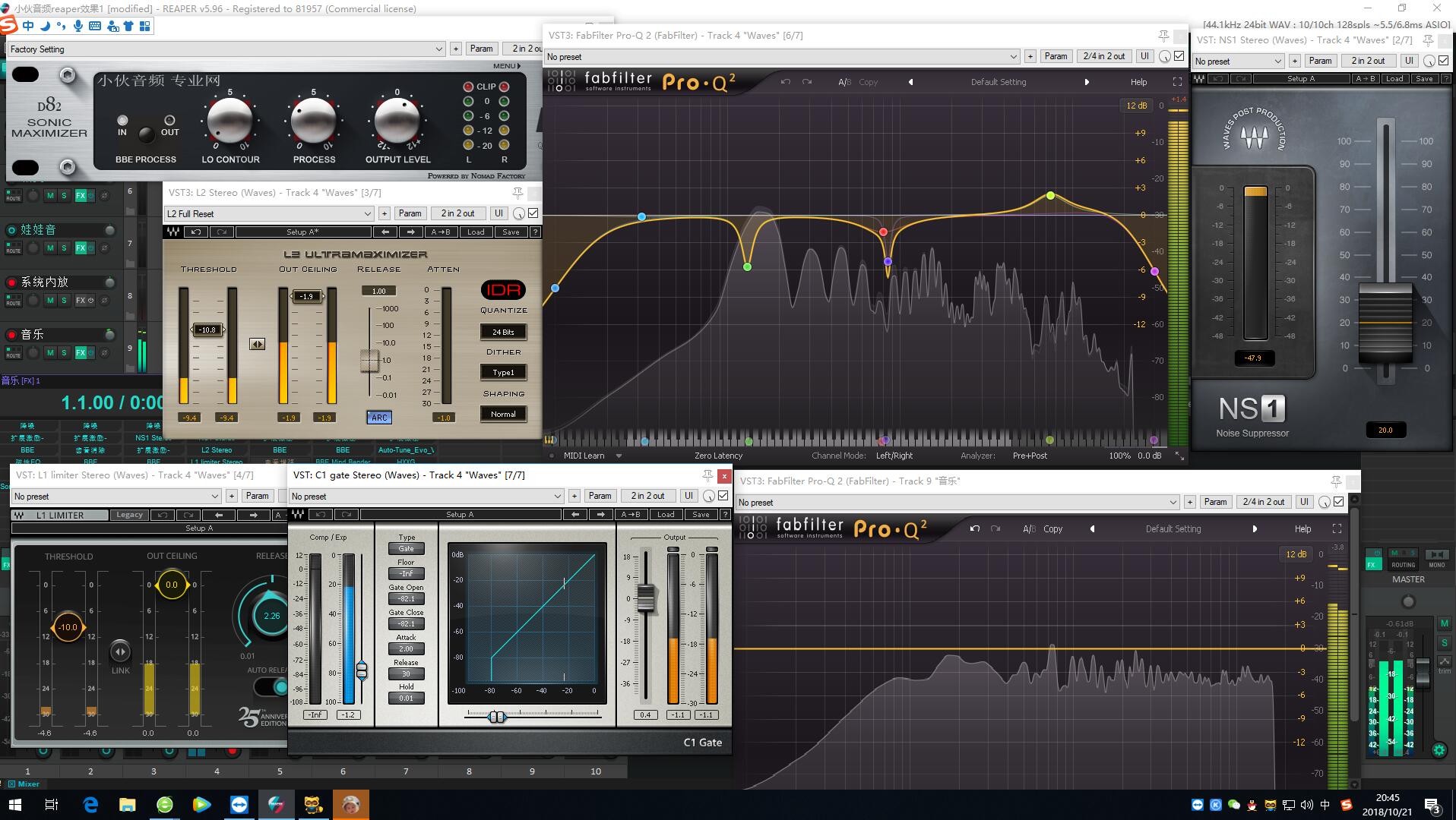Click undo arrow in lower Pro-Q 2 Track 9
The image size is (1456, 820).
975,528
